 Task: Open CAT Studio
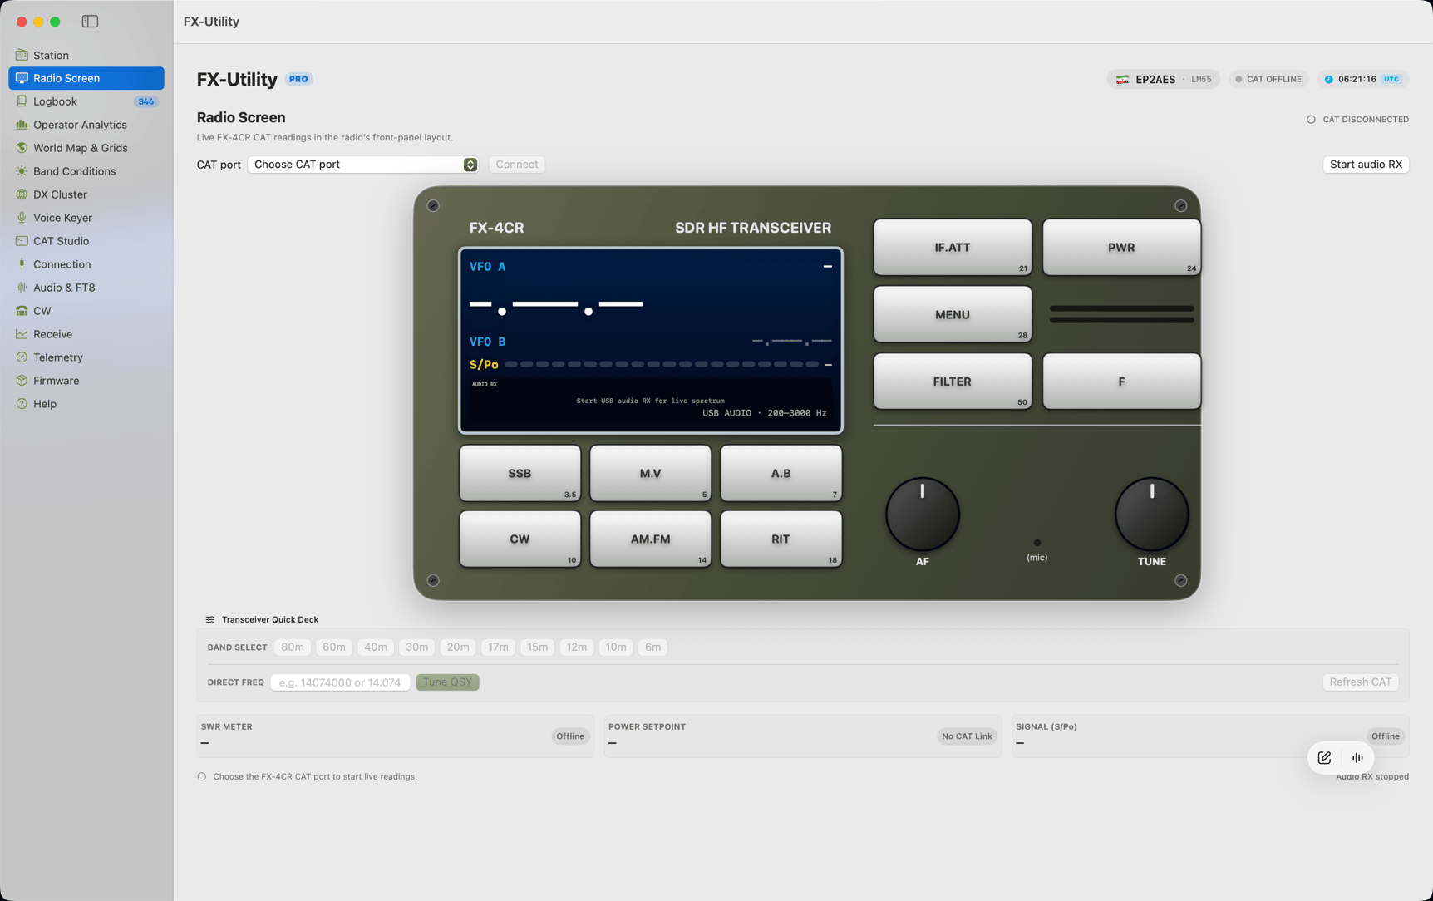coord(86,241)
